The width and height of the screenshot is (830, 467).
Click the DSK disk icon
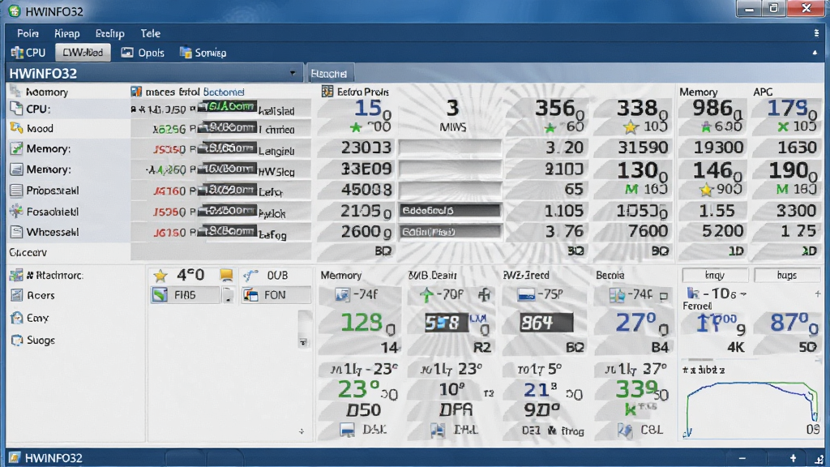pyautogui.click(x=347, y=430)
